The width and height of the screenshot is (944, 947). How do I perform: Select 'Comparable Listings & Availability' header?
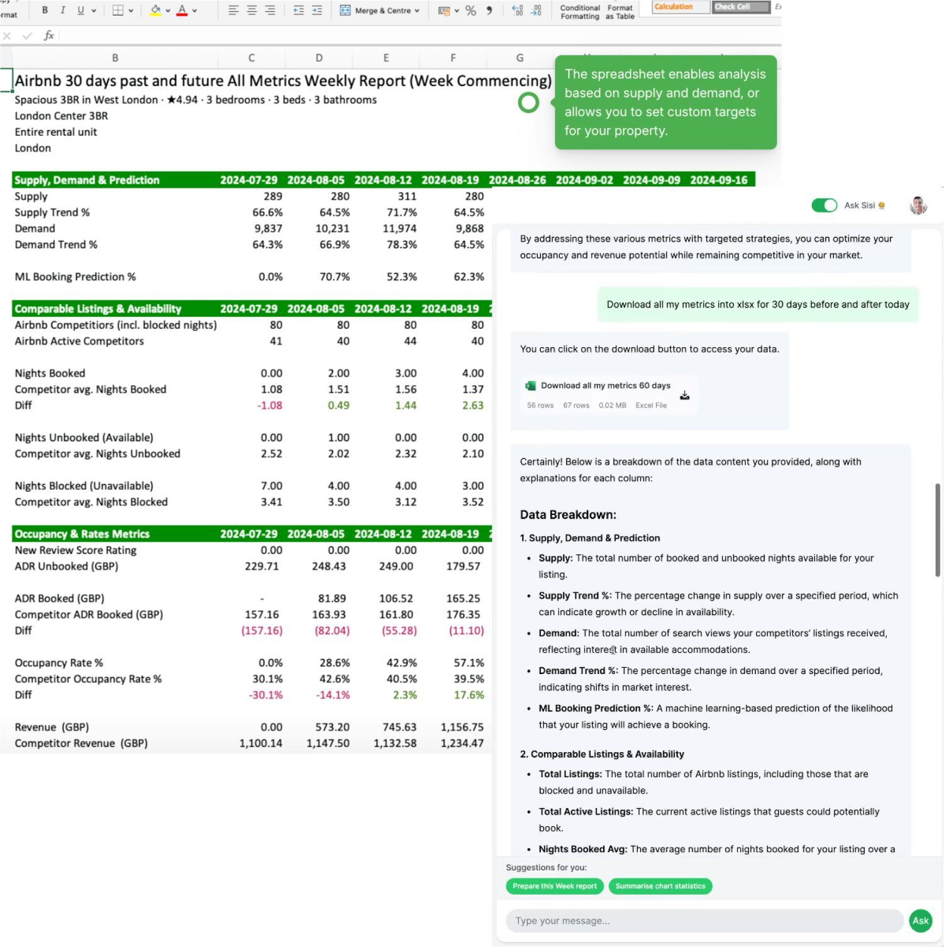coord(98,309)
